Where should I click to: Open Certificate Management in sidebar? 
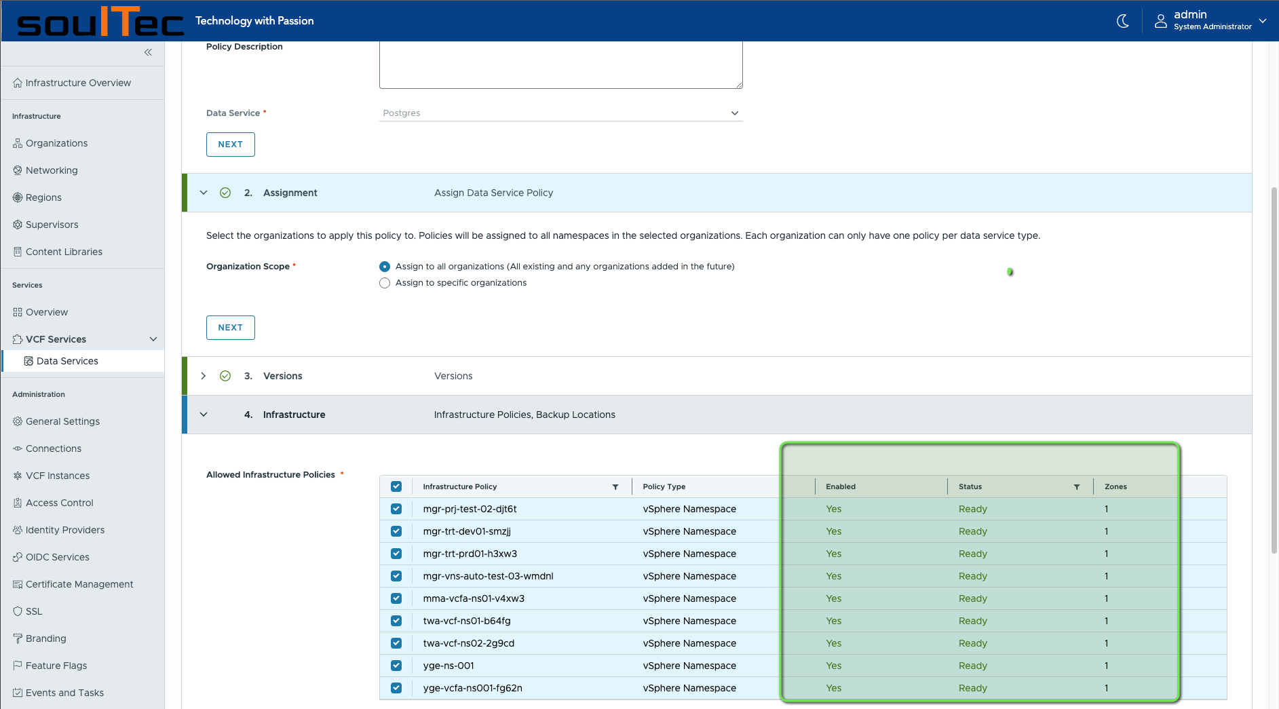click(x=79, y=584)
